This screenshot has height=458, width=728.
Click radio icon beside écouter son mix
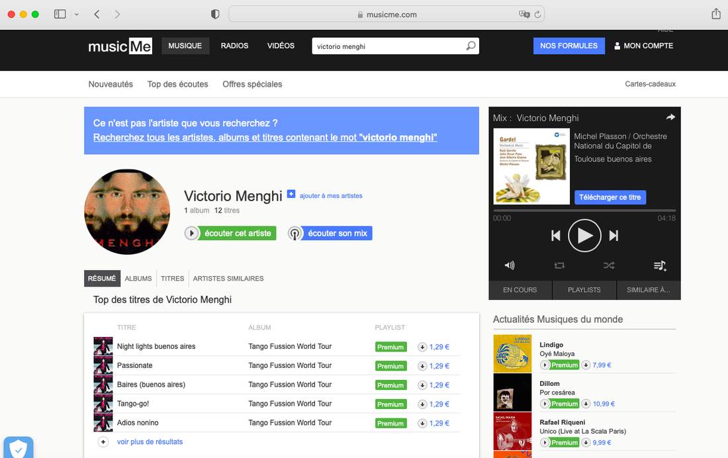(295, 233)
